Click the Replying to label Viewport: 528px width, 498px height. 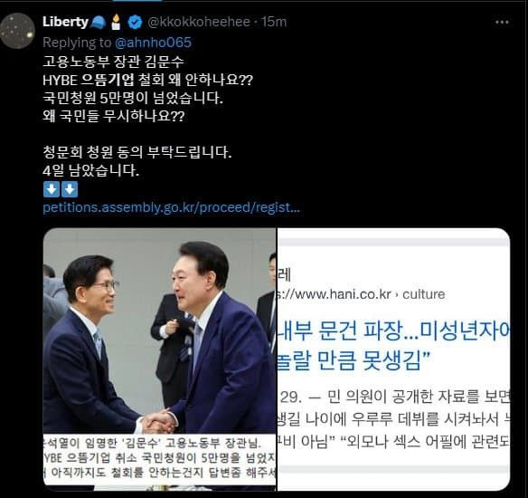77,43
